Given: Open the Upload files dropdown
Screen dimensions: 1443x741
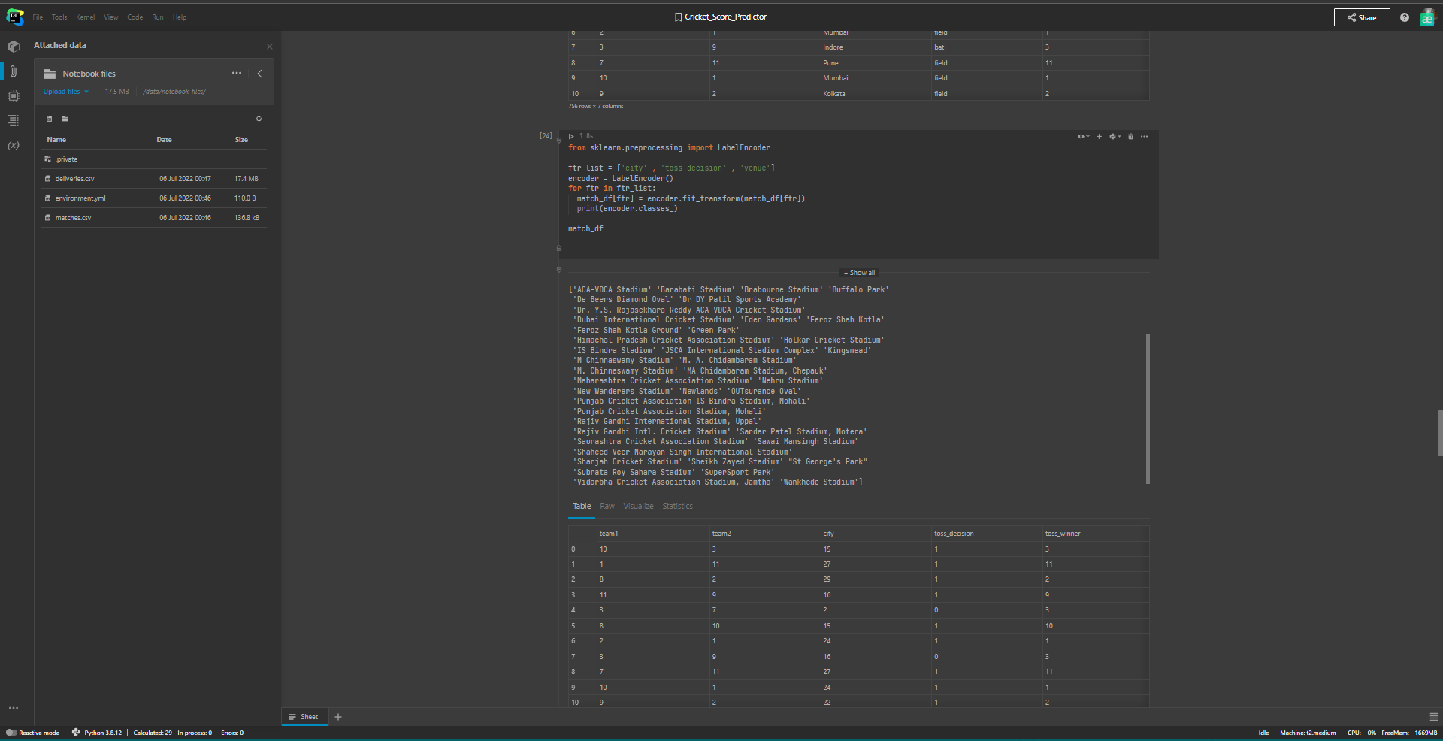Looking at the screenshot, I should (x=65, y=91).
